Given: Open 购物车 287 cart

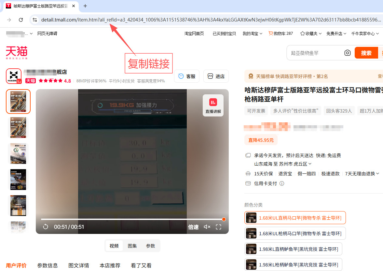Looking at the screenshot, I should pyautogui.click(x=280, y=34).
